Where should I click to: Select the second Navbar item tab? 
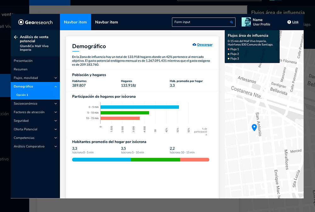pyautogui.click(x=106, y=22)
